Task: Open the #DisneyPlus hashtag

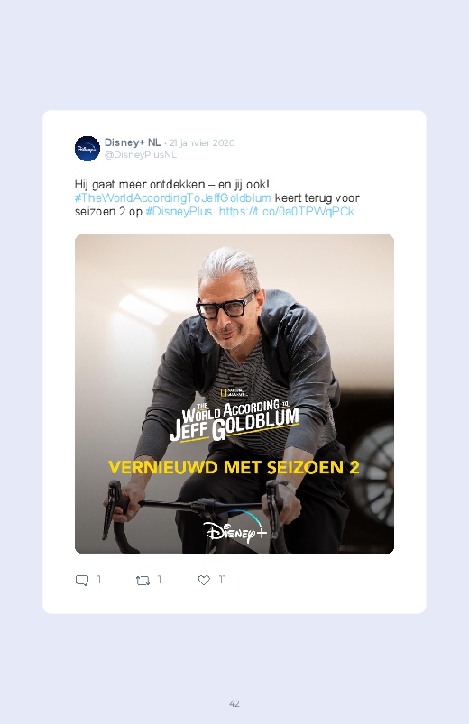Action: pos(179,212)
